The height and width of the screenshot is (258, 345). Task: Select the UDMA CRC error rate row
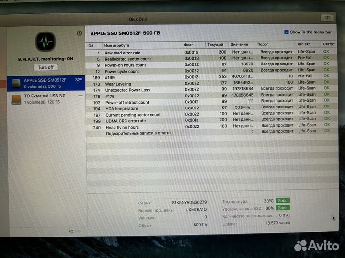click(211, 120)
